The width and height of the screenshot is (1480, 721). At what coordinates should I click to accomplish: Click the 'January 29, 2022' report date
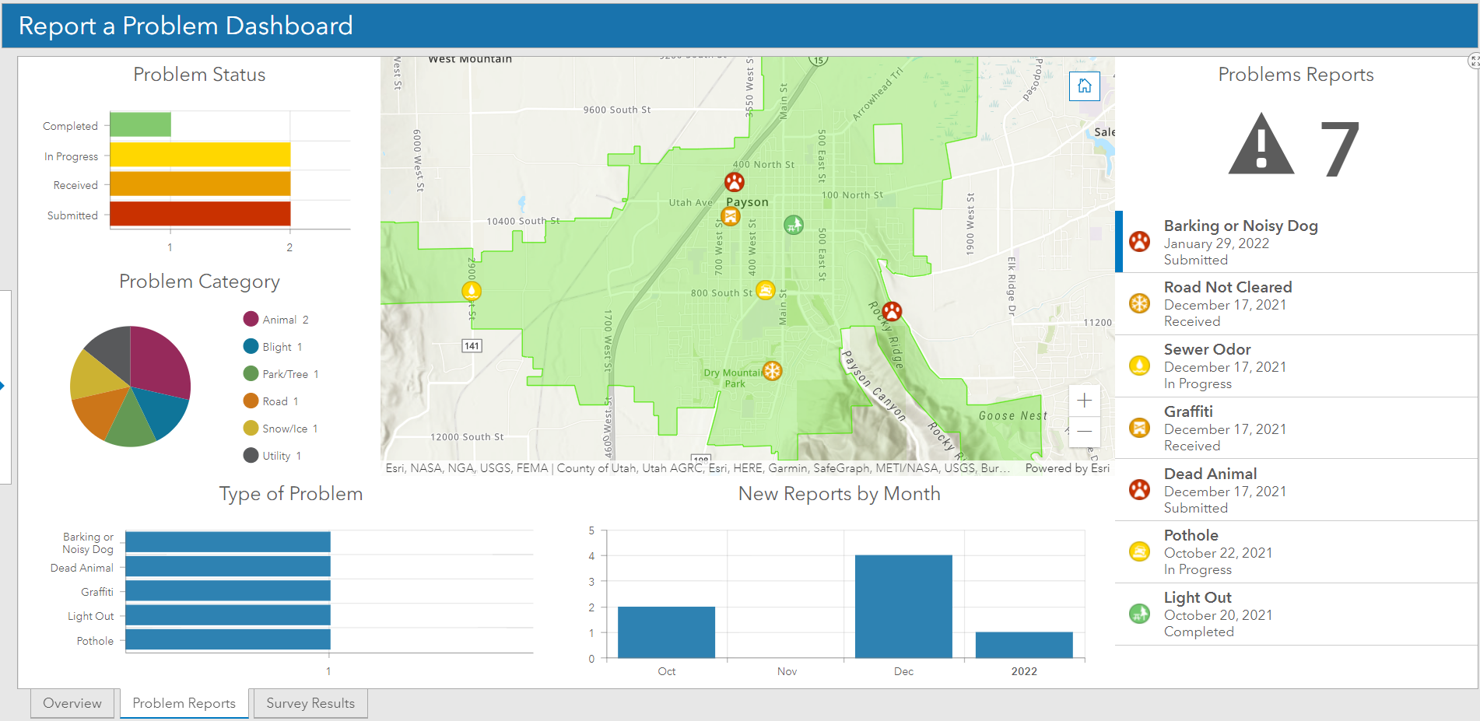(x=1216, y=243)
